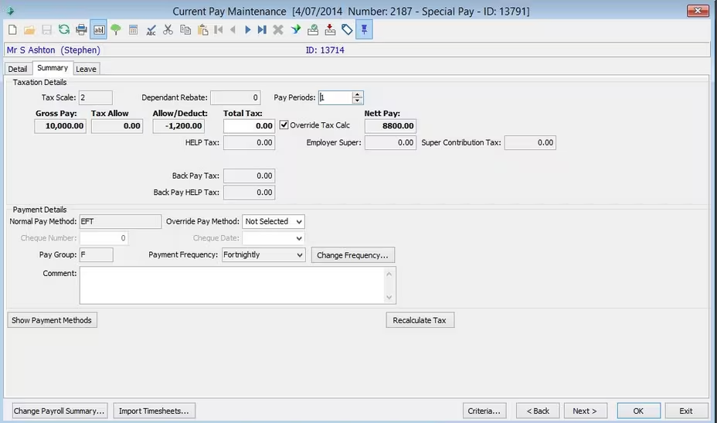Click the Gross Pay value 10,000.00
Screen dimensions: 717x423
coord(60,126)
